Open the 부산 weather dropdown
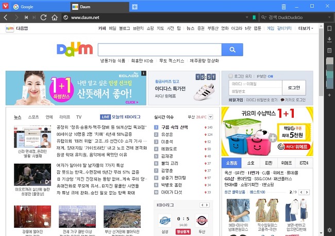Image resolution: width=335 pixels, height=236 pixels. [x=210, y=117]
